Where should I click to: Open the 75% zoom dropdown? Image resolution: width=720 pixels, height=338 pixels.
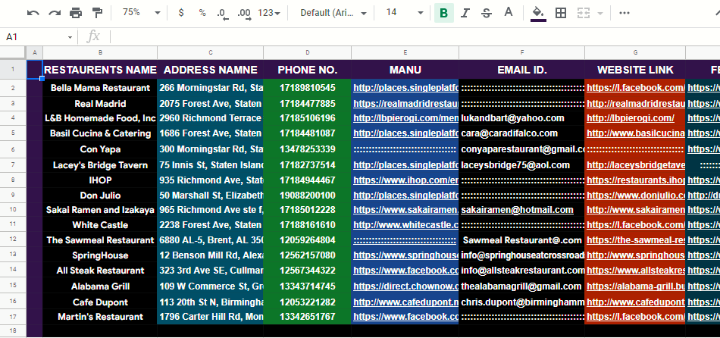(x=141, y=13)
